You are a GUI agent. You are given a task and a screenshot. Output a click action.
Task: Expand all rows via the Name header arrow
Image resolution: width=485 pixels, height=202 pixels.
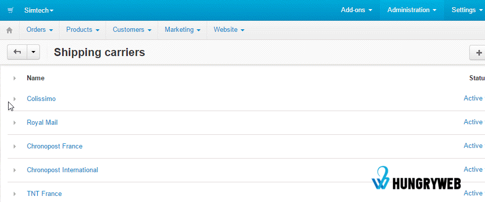click(14, 78)
